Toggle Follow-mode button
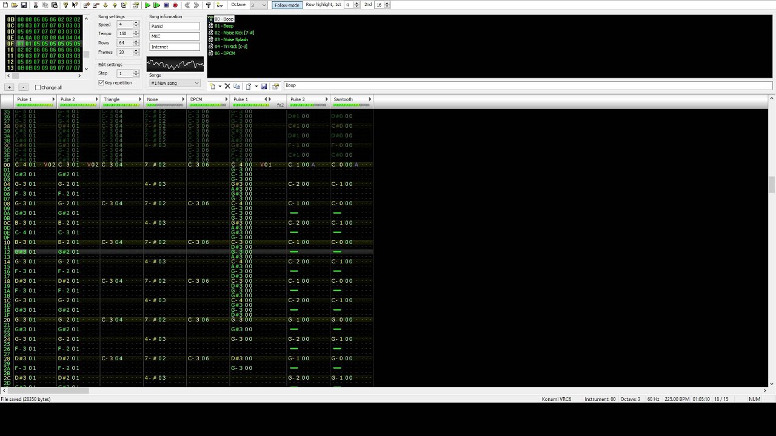The width and height of the screenshot is (776, 436). [x=286, y=5]
